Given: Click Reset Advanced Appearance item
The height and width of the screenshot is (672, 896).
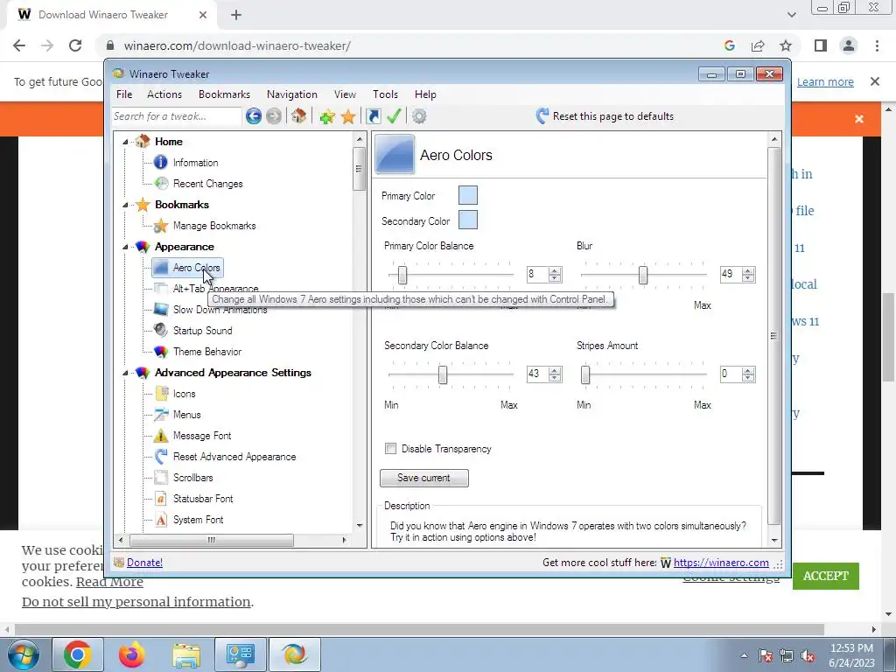Looking at the screenshot, I should point(234,457).
